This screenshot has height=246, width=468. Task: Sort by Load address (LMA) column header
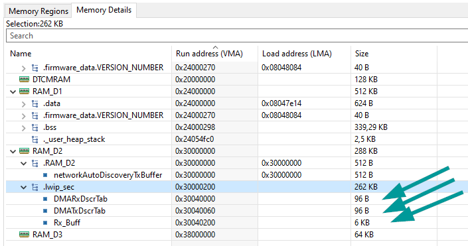tap(297, 54)
